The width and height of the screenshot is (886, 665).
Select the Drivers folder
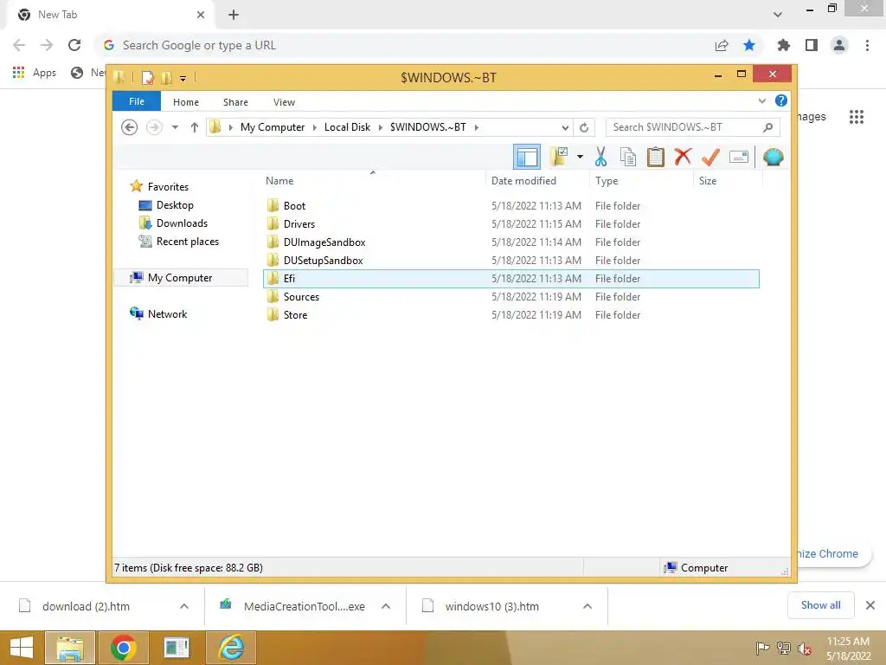pyautogui.click(x=299, y=224)
